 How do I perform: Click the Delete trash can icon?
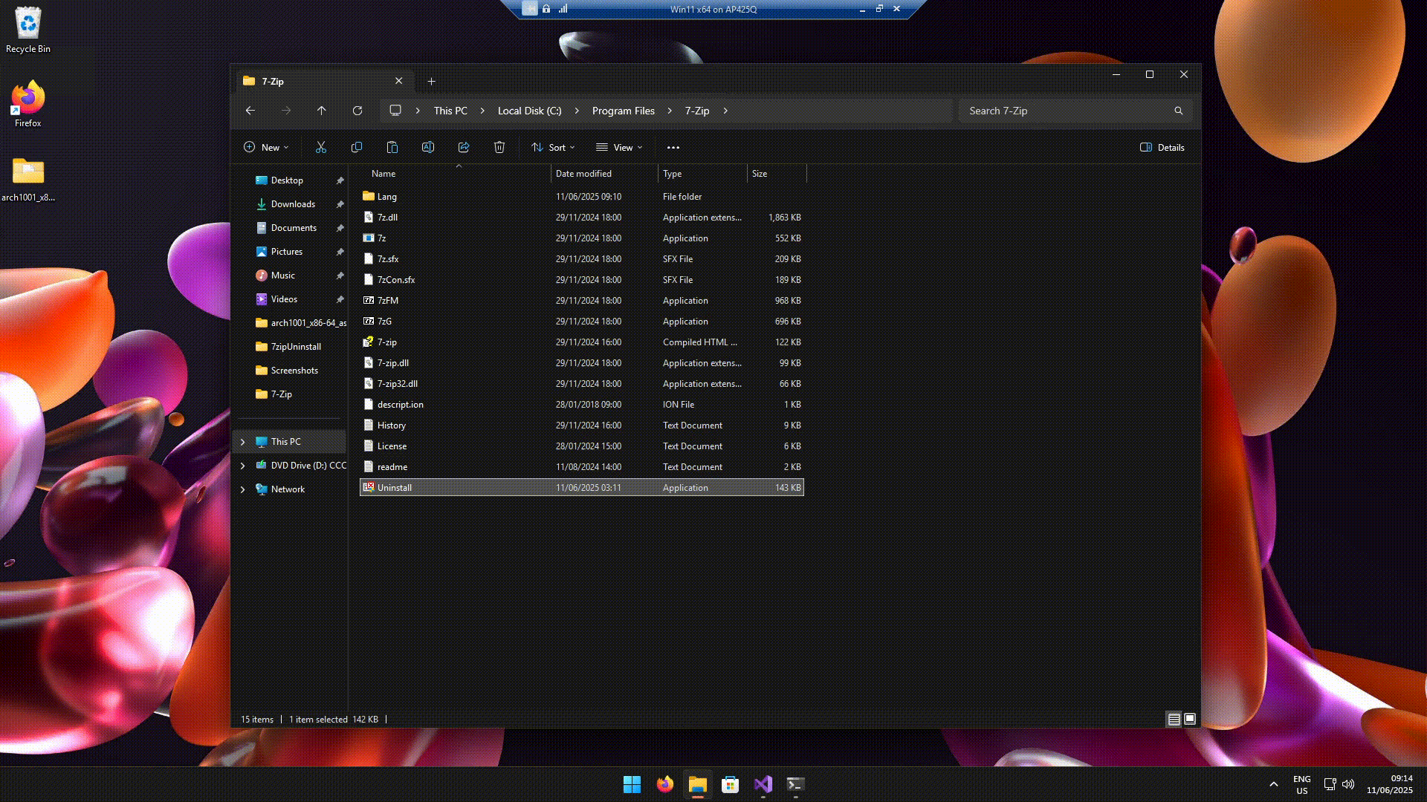tap(499, 147)
